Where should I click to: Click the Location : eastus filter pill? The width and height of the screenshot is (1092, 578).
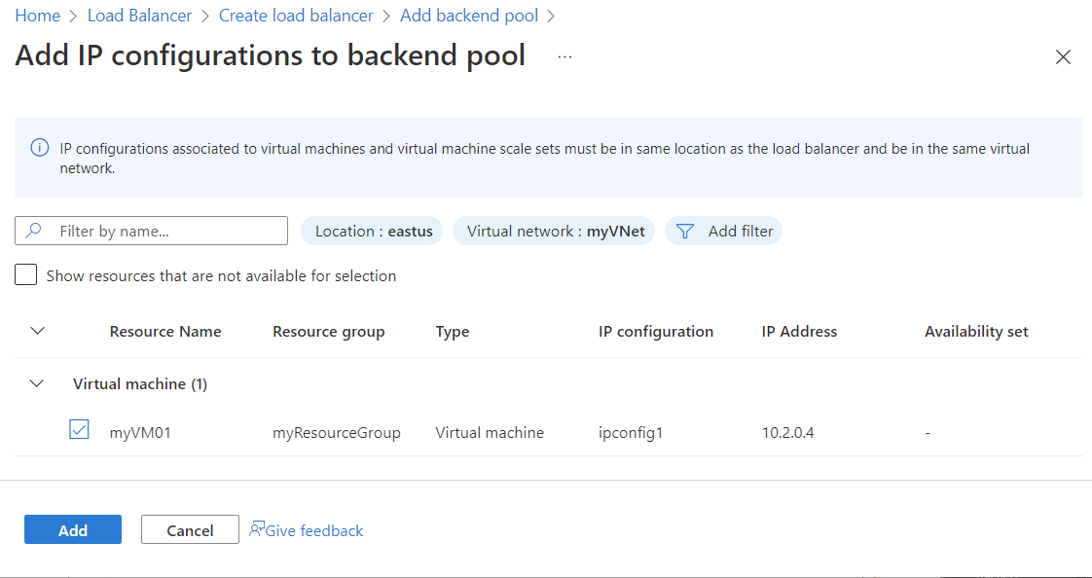click(x=371, y=231)
